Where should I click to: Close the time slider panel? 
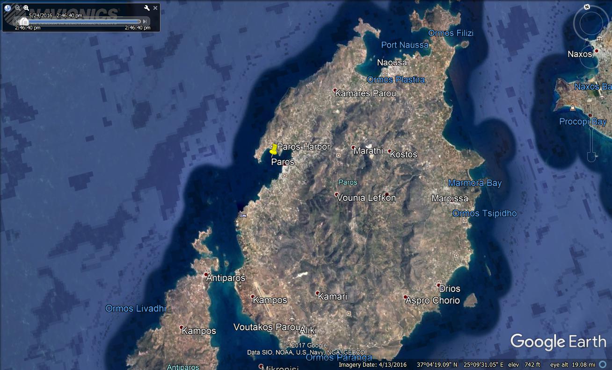tap(155, 8)
